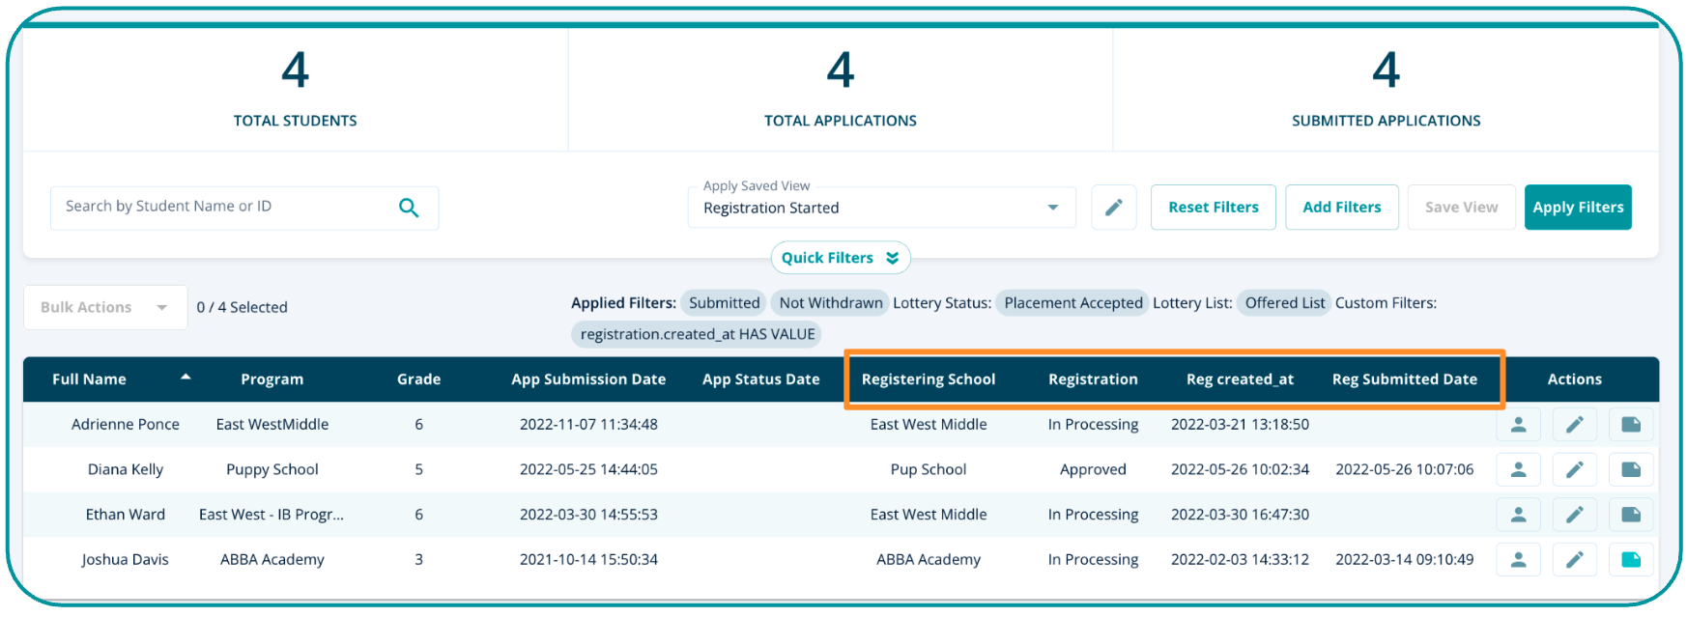The height and width of the screenshot is (617, 1687).
Task: Click the Add Filters button
Action: coord(1341,208)
